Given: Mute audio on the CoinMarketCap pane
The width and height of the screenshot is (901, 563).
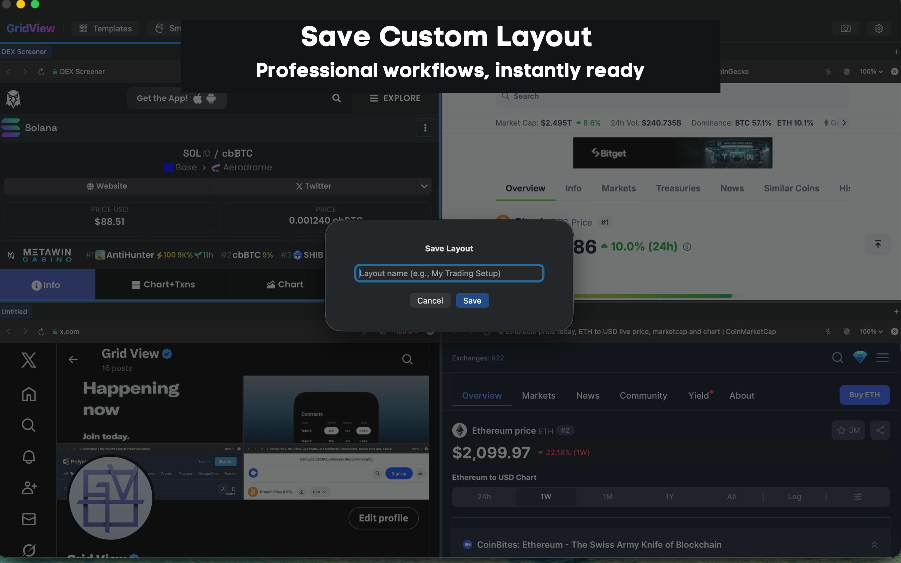Looking at the screenshot, I should tap(847, 331).
